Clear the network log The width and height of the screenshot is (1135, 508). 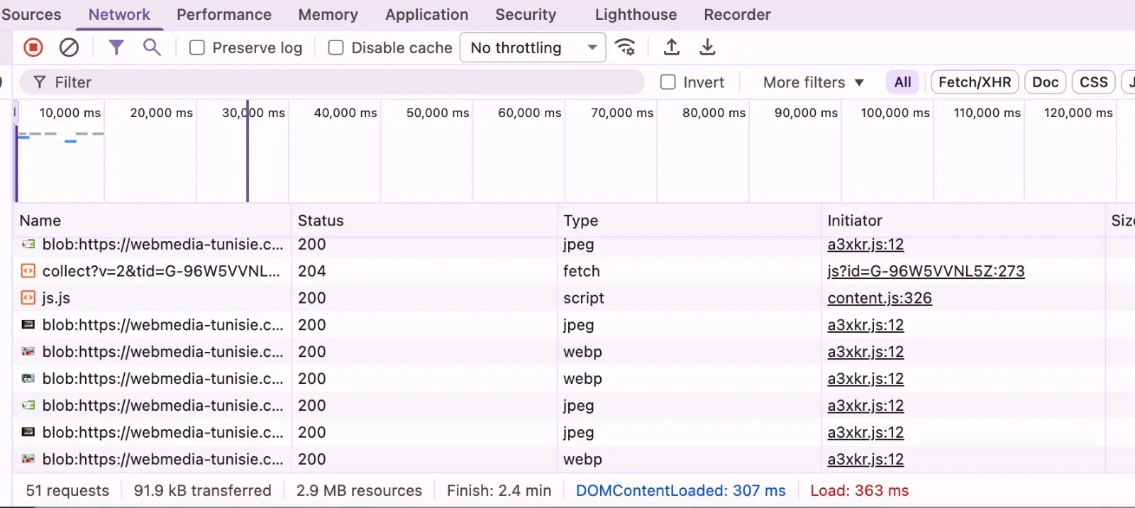[69, 48]
